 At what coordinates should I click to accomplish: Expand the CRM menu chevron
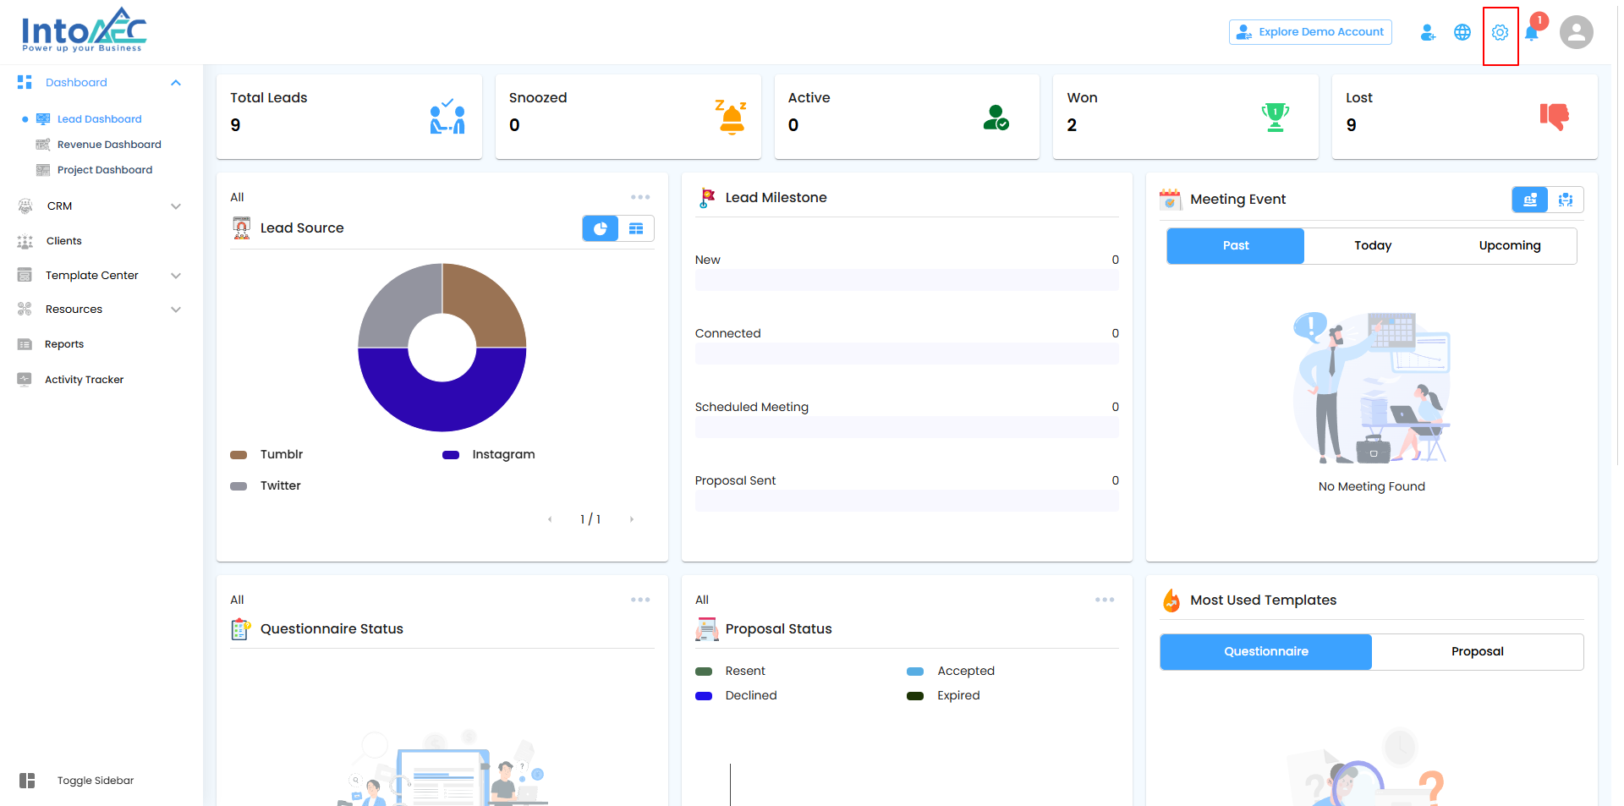tap(176, 206)
